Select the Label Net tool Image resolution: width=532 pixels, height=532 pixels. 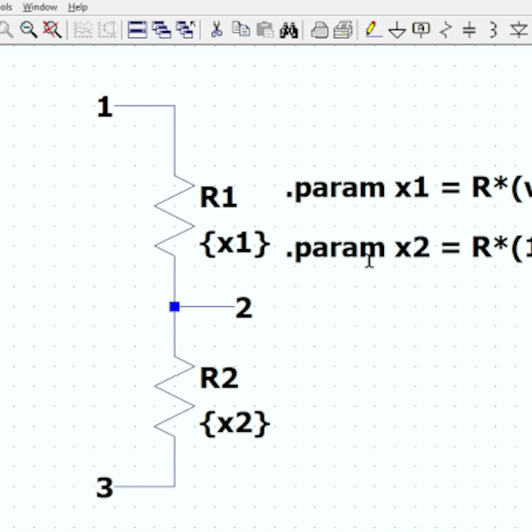[421, 30]
